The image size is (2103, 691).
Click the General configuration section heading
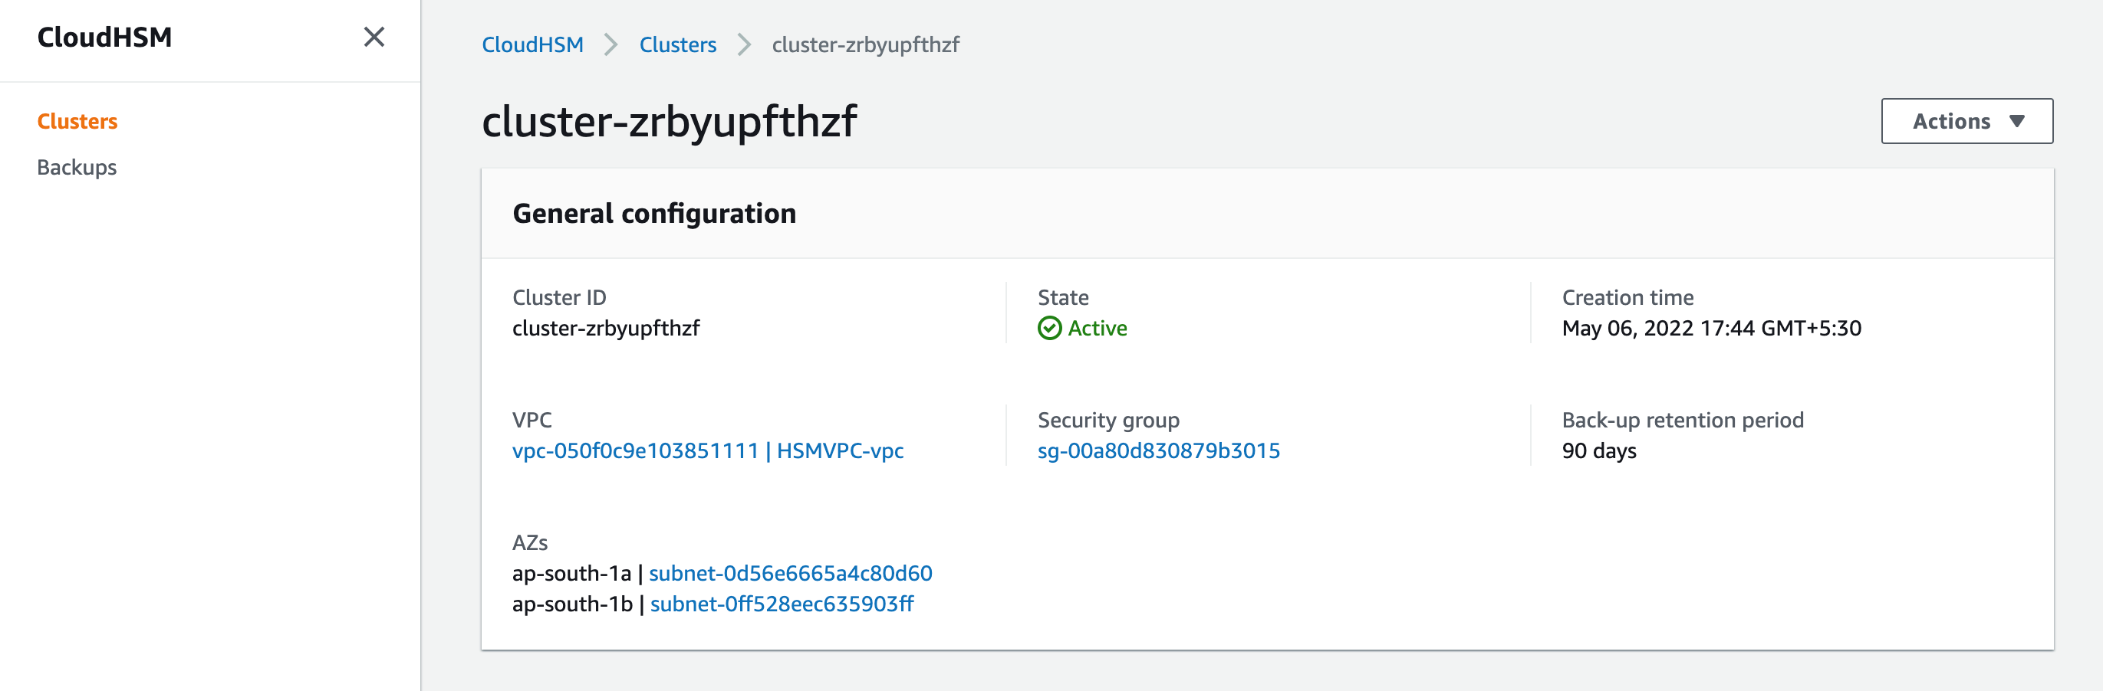(655, 213)
